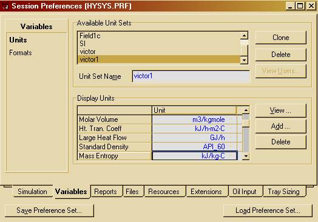Click the m3/kgmole unit cell
The width and height of the screenshot is (318, 222).
(x=194, y=119)
